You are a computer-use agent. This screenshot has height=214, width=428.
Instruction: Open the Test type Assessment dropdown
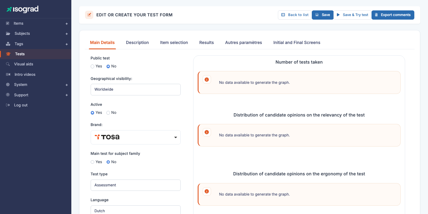pyautogui.click(x=136, y=185)
